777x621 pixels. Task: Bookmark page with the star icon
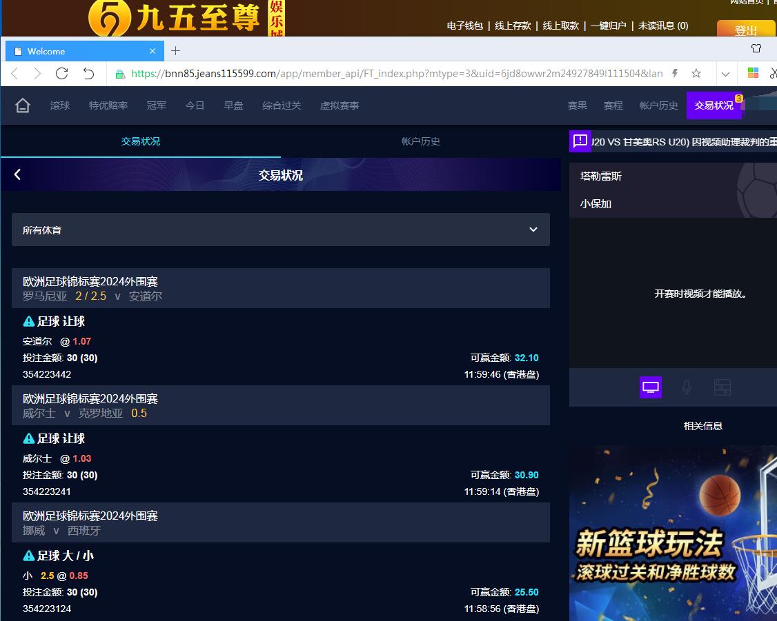pos(696,74)
